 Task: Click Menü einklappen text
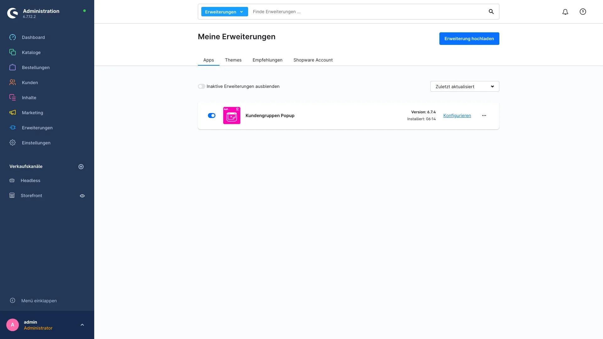pyautogui.click(x=39, y=301)
